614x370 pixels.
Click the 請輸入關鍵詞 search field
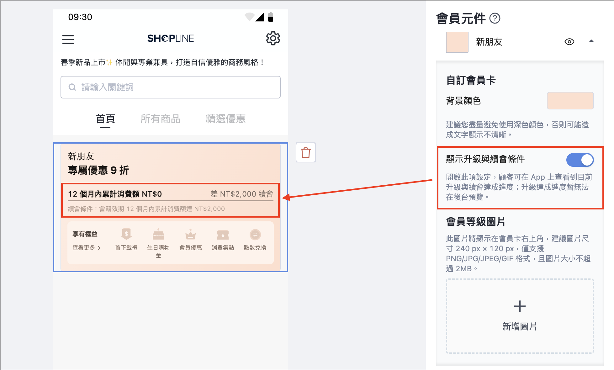coord(171,87)
